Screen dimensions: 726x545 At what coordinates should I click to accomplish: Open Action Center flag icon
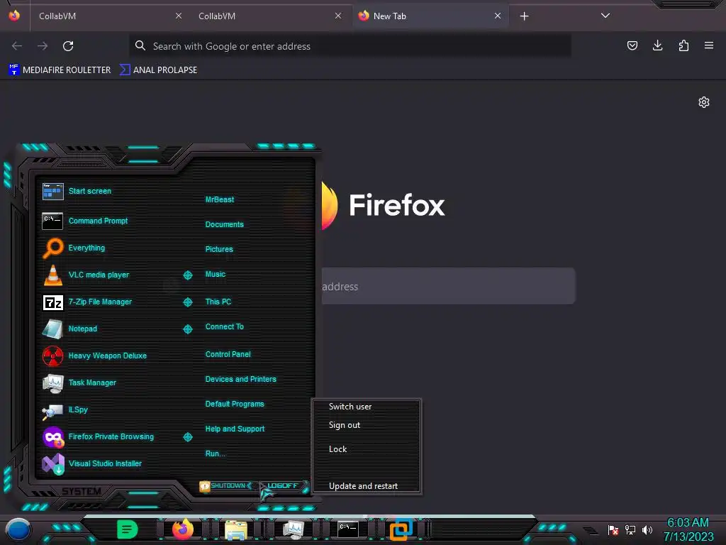[x=613, y=529]
